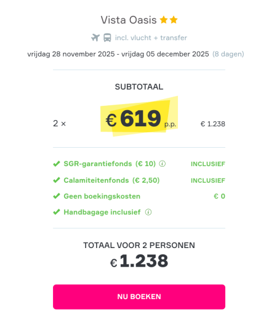Image resolution: width=277 pixels, height=317 pixels.
Task: Click Geen boekingskosten green checkmark
Action: pos(57,196)
